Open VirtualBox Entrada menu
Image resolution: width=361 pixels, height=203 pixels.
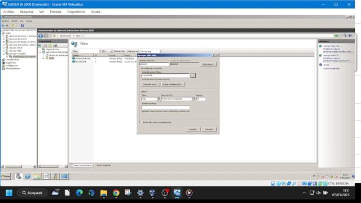tap(55, 12)
